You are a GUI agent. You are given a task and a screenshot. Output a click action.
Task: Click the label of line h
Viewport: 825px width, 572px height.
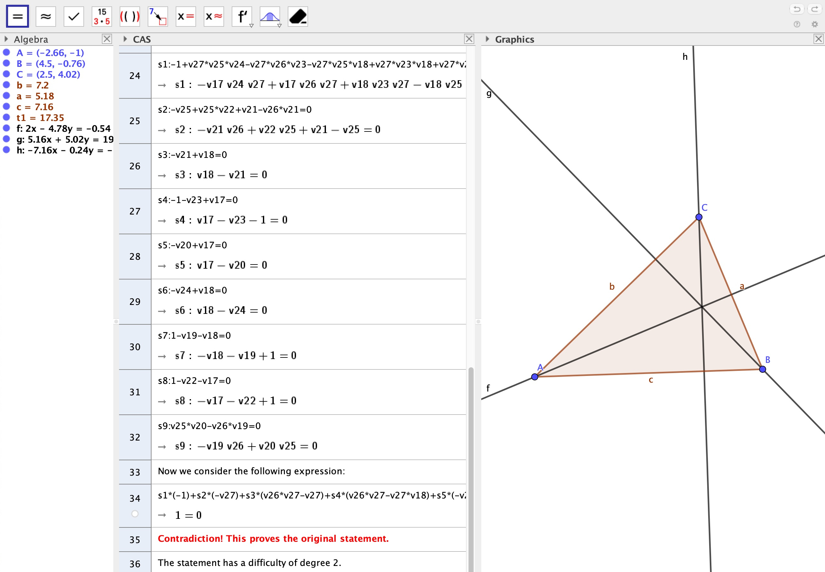(x=685, y=57)
